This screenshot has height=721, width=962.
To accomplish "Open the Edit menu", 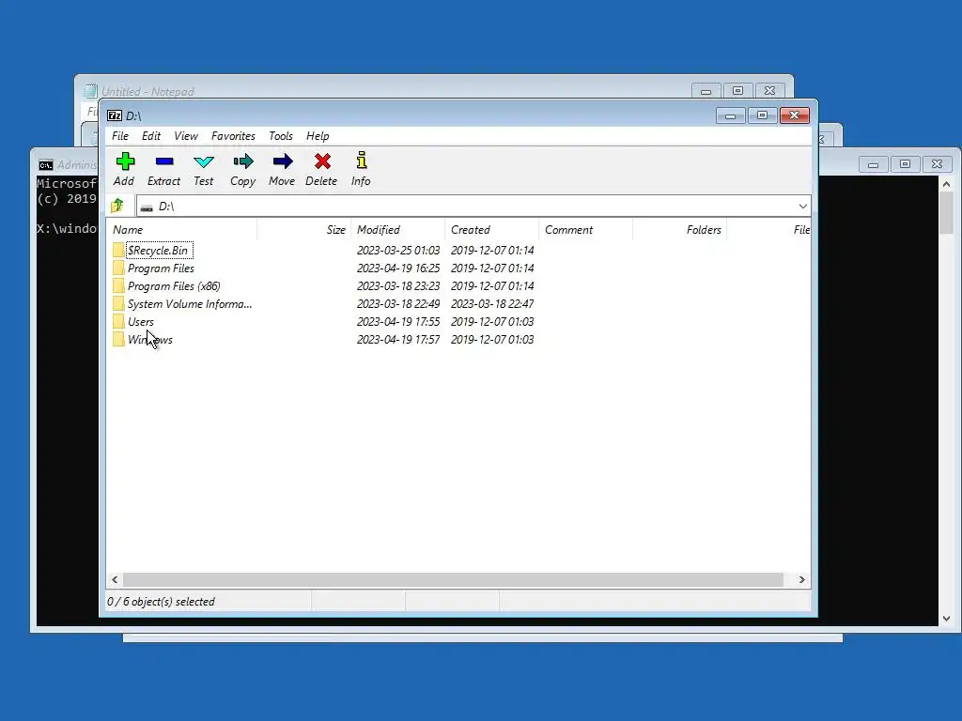I will pos(151,136).
